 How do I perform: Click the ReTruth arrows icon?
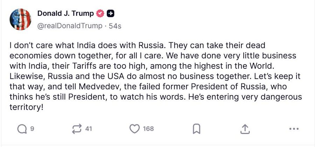(76, 129)
